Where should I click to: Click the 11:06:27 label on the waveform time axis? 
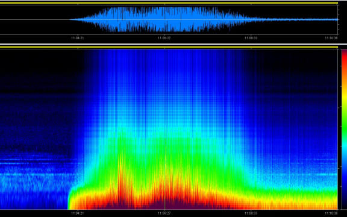[164, 38]
